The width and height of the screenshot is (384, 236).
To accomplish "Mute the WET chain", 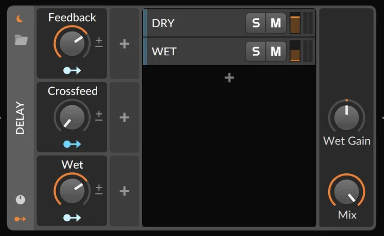I will [276, 51].
